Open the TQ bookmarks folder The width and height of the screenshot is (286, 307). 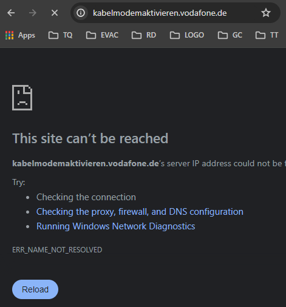(61, 35)
